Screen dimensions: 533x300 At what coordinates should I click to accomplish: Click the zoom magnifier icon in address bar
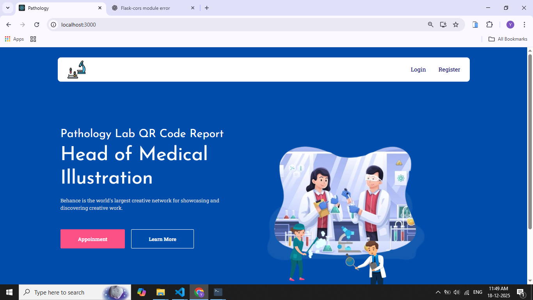coord(430,24)
